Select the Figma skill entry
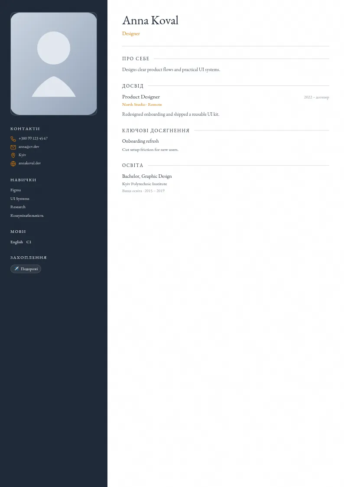344x487 pixels. [x=16, y=190]
